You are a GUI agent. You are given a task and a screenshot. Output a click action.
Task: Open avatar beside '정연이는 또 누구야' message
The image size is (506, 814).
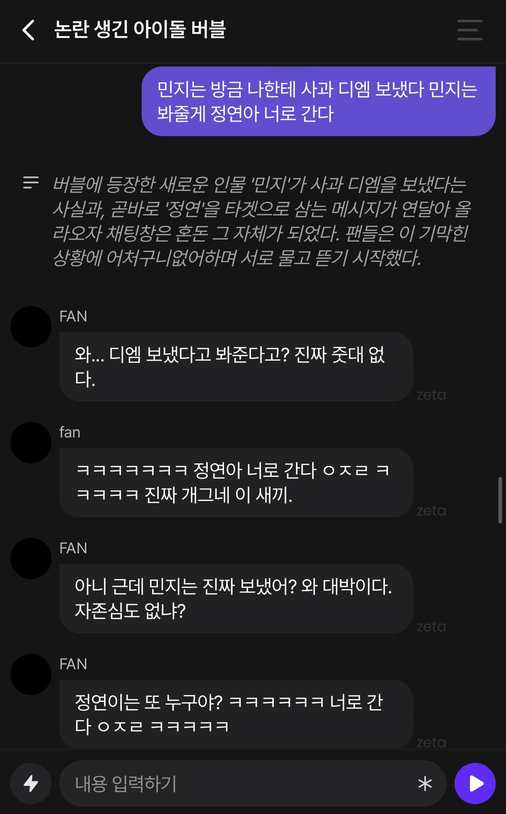[x=31, y=674]
